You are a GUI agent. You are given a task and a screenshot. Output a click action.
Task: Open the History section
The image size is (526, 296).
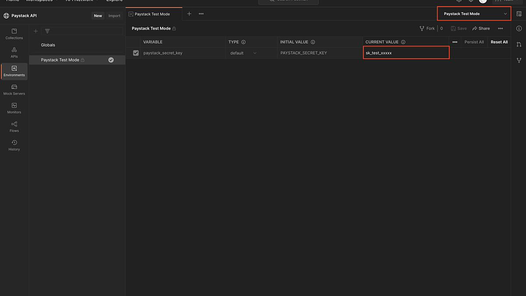click(x=14, y=146)
